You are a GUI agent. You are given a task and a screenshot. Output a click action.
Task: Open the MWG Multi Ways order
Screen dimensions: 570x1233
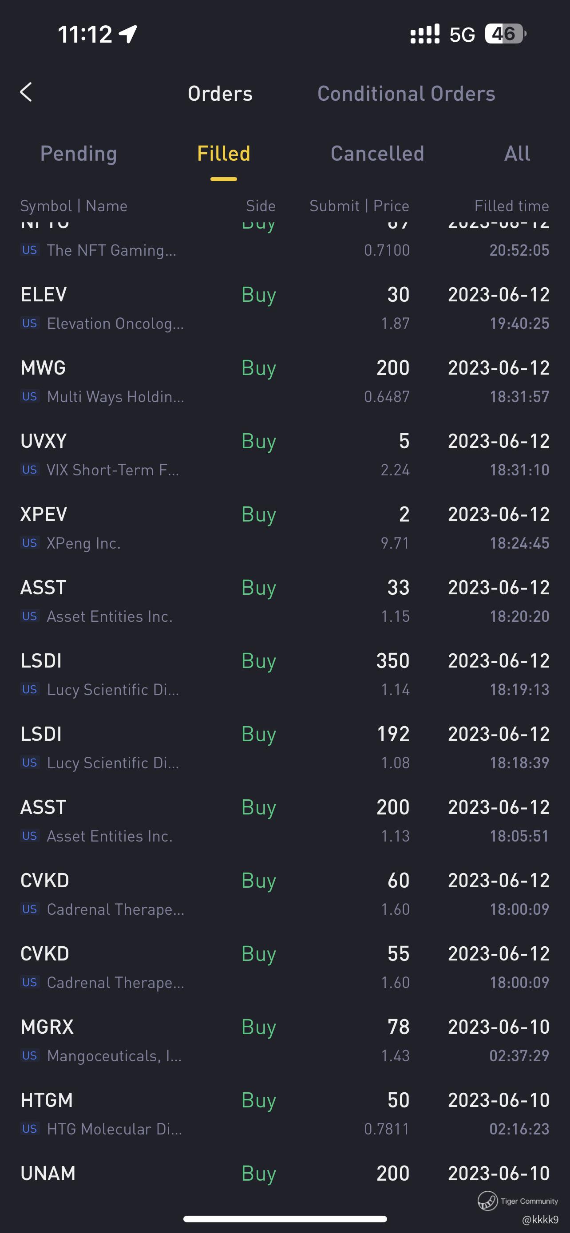click(285, 381)
